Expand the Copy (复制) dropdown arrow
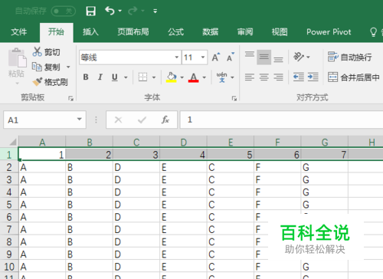The image size is (383, 279). coord(68,67)
